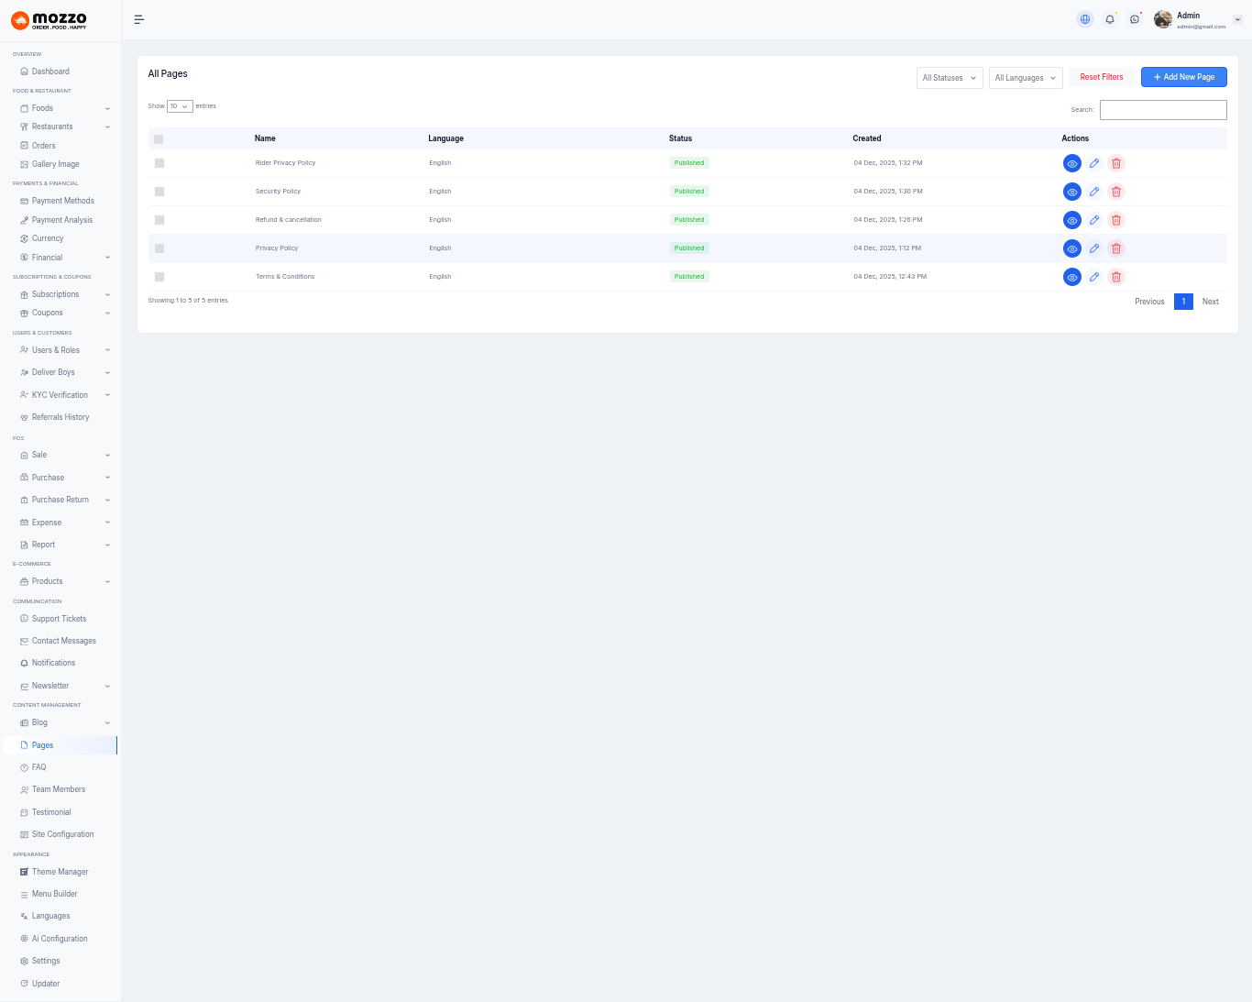1252x1002 pixels.
Task: Open the globe language icon in header
Action: pos(1085,19)
